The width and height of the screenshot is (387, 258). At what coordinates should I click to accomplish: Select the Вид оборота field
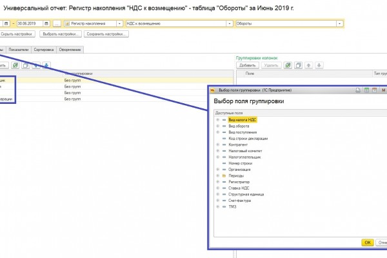pyautogui.click(x=239, y=126)
